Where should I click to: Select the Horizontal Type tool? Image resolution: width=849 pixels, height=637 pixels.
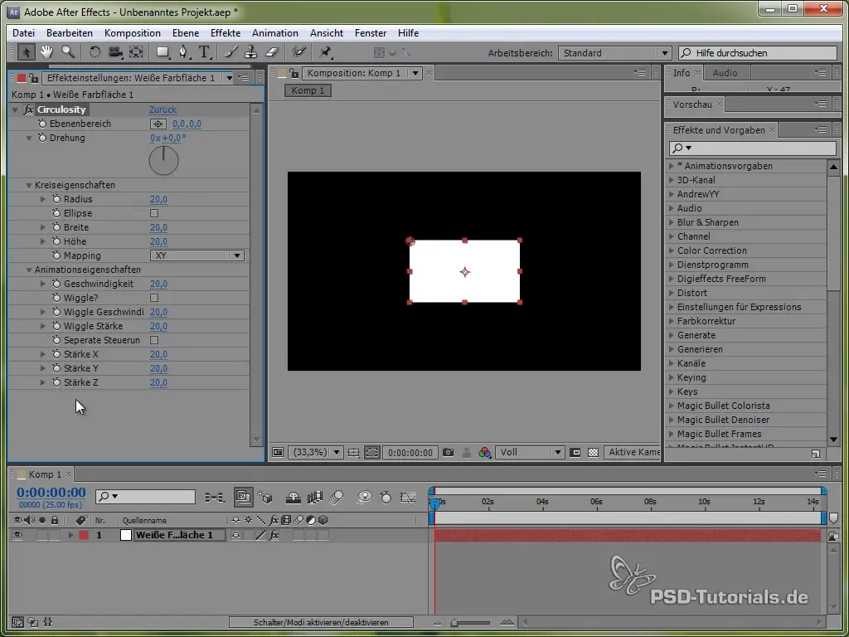[204, 52]
